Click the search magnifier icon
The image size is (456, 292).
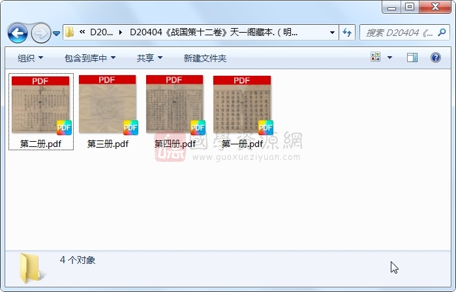(x=442, y=32)
